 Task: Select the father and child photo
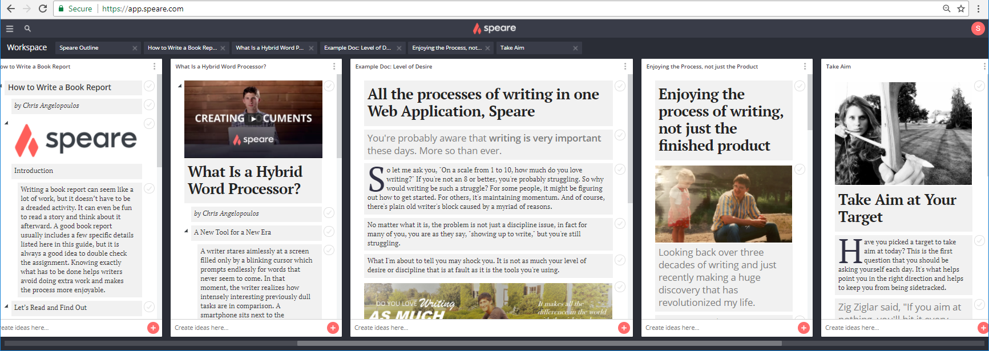tap(724, 204)
